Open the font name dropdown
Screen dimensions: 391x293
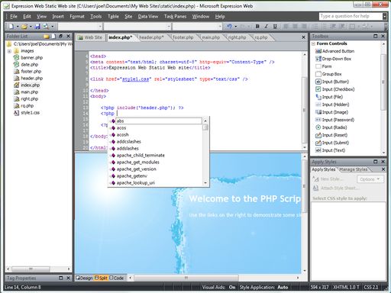click(x=169, y=26)
